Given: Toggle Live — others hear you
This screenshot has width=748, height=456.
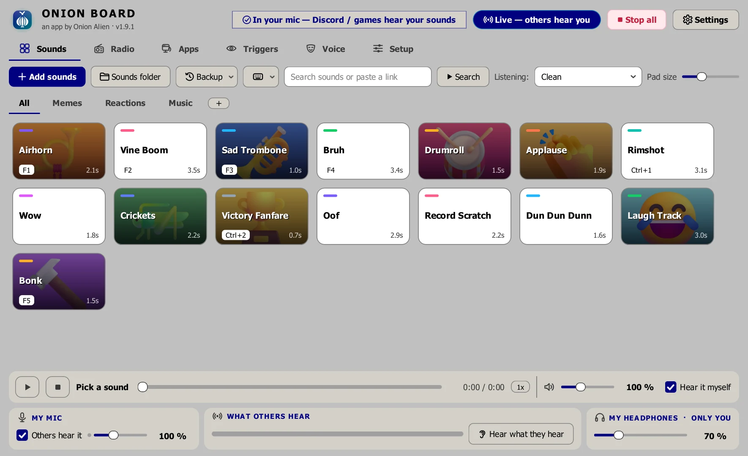Looking at the screenshot, I should [x=537, y=20].
